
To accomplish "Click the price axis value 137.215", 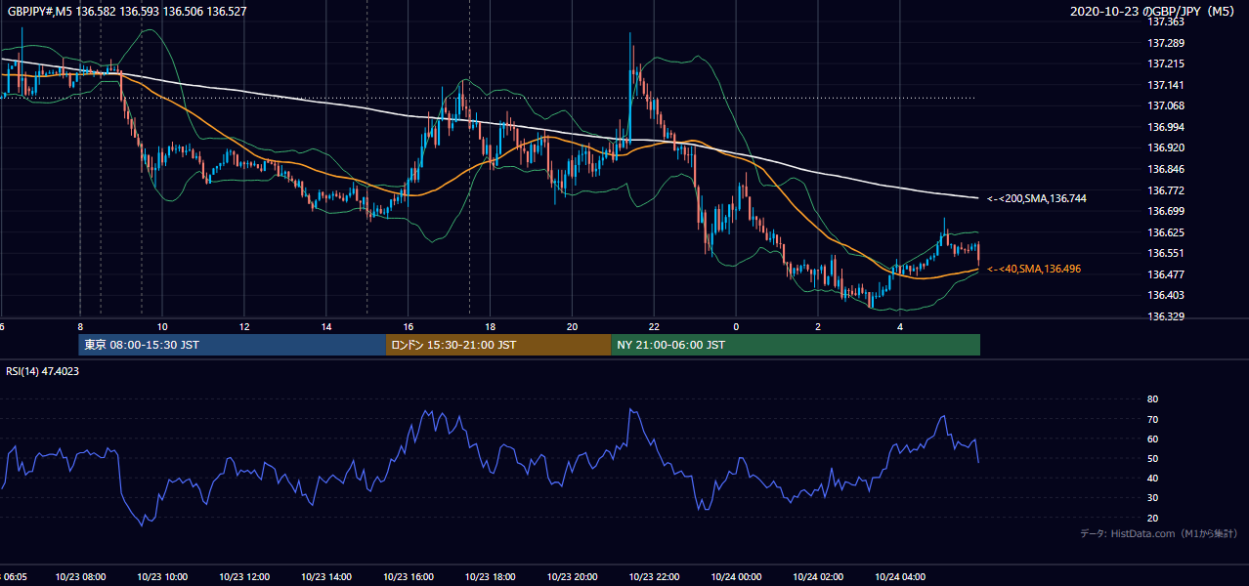I will coord(1166,63).
